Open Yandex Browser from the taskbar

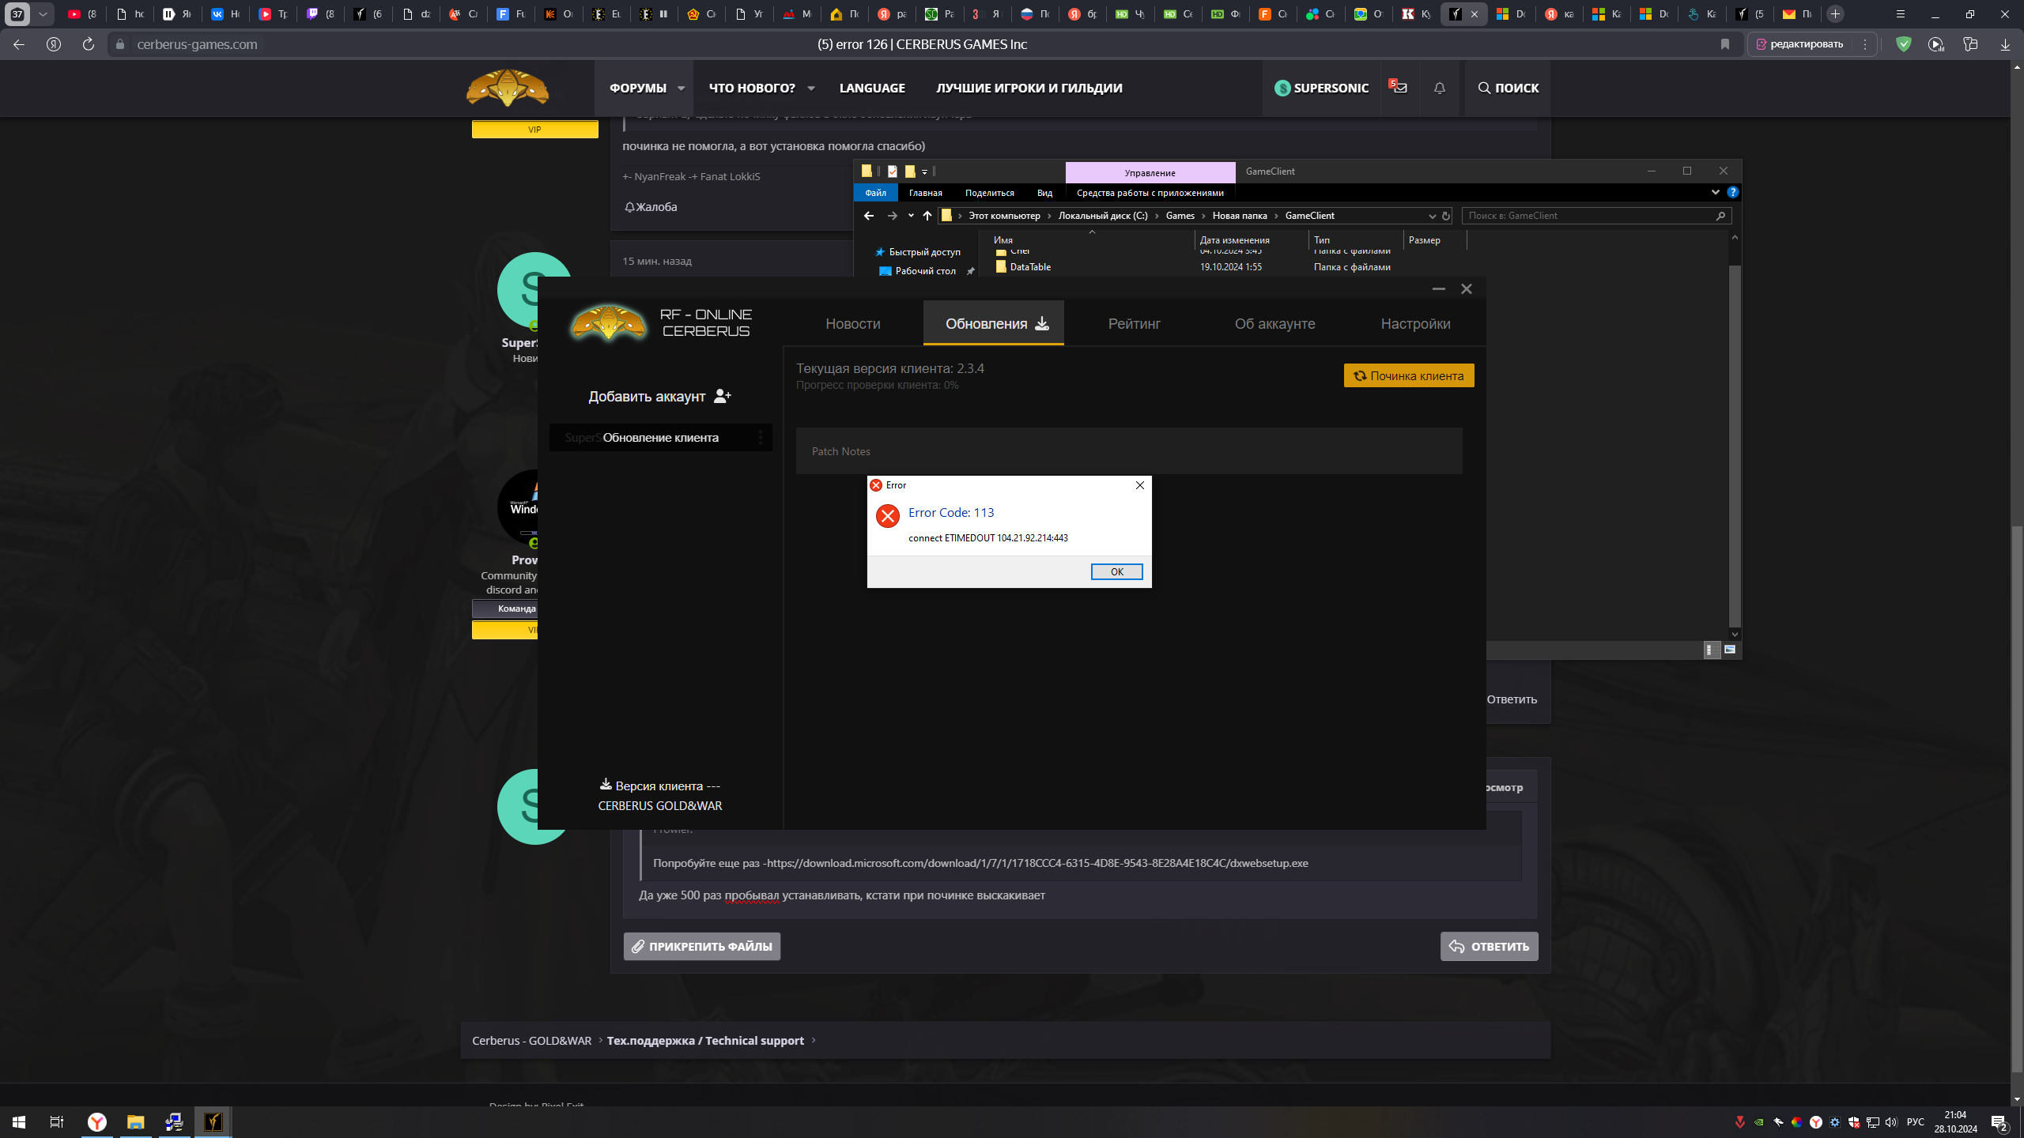(96, 1122)
